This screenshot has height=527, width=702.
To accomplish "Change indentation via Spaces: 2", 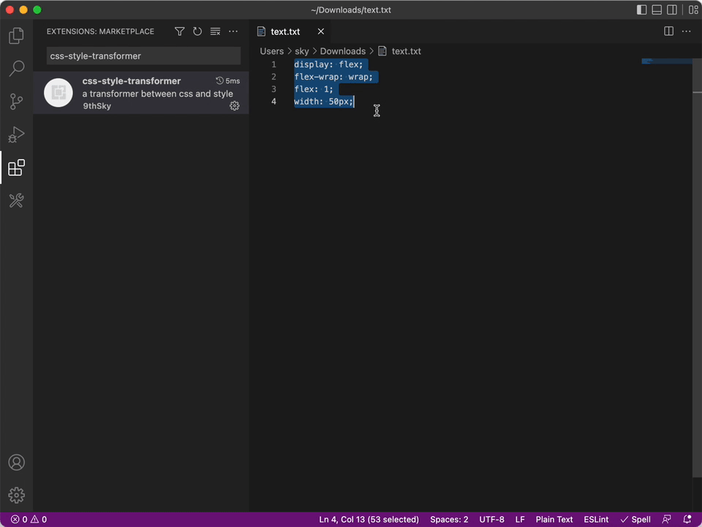I will 449,520.
